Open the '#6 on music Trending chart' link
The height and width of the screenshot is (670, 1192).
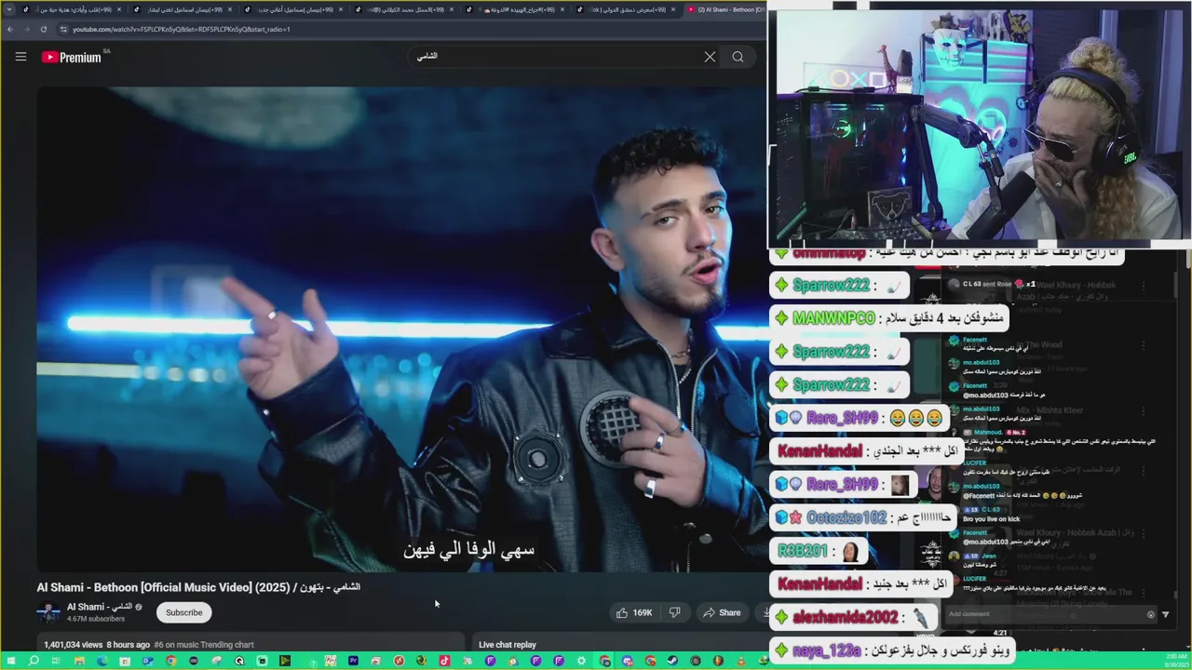point(204,644)
